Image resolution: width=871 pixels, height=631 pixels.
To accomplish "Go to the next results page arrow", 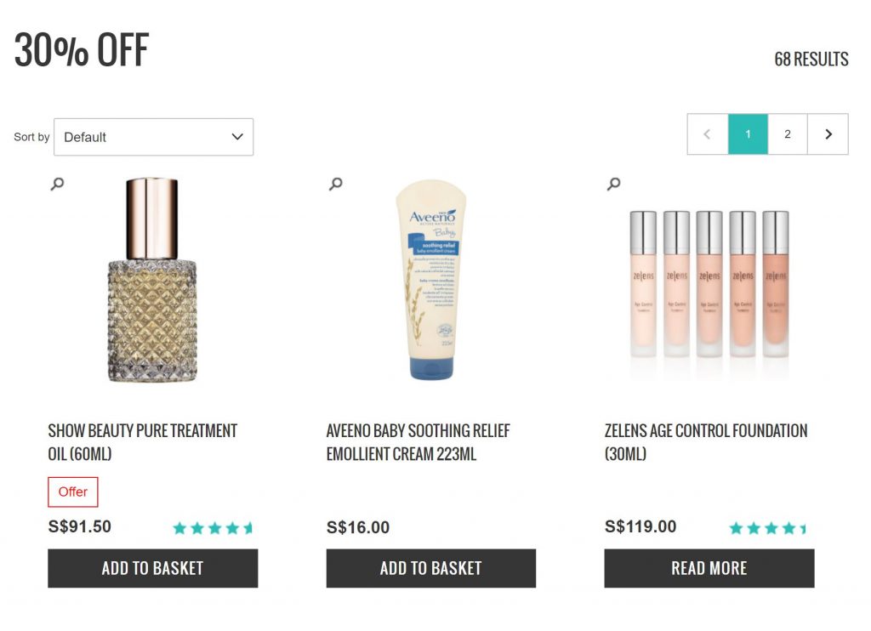I will point(828,134).
